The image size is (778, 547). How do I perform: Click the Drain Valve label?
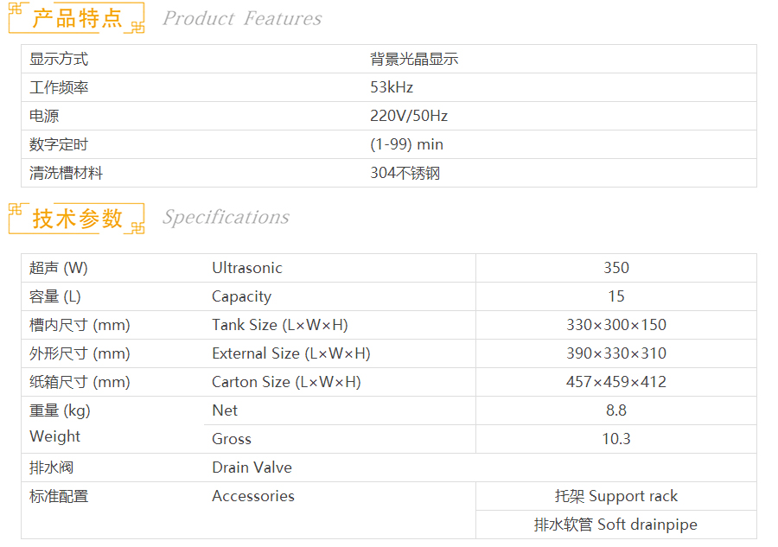[x=252, y=467]
